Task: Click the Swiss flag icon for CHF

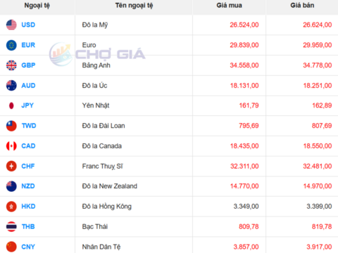Action: (11, 166)
